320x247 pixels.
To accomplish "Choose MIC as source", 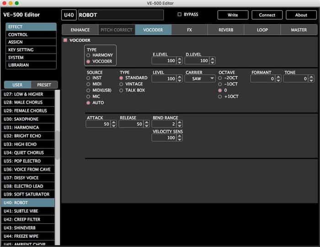I will point(88,97).
